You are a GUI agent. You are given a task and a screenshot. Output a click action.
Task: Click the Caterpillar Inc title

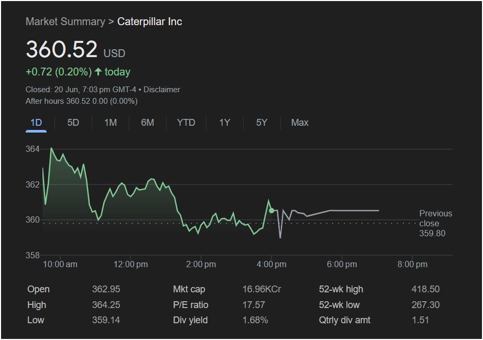(x=149, y=21)
